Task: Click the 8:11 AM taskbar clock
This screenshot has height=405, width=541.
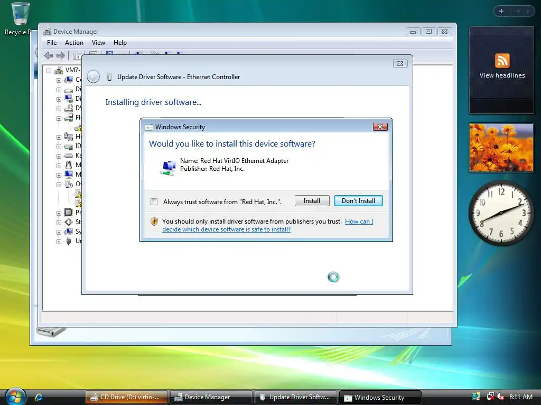Action: click(520, 397)
